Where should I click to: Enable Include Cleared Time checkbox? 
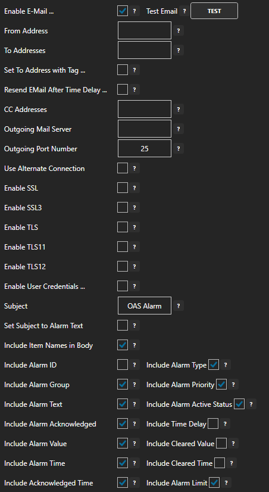(x=220, y=463)
